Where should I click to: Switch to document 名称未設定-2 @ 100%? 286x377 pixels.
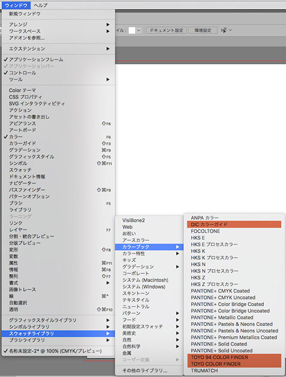pos(58,351)
